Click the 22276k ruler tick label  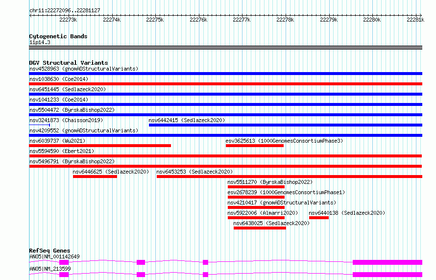(198, 20)
